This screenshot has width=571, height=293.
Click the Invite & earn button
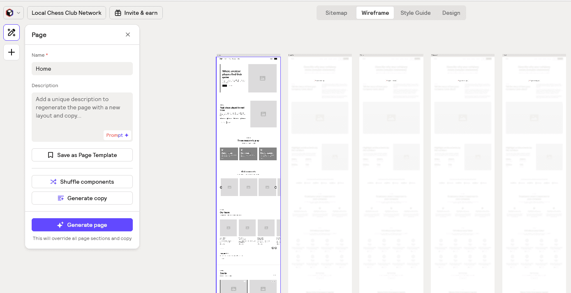point(136,13)
